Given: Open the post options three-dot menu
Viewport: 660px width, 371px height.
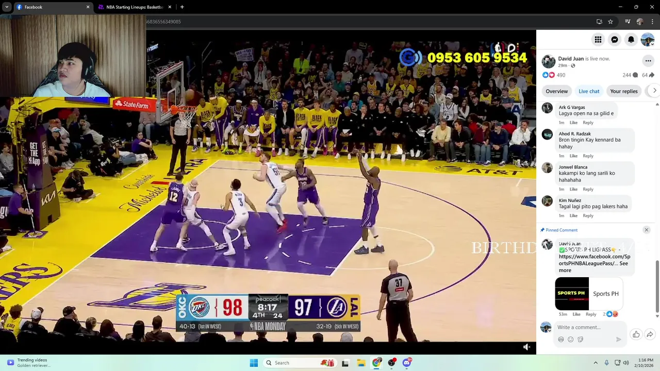Looking at the screenshot, I should click(x=648, y=61).
